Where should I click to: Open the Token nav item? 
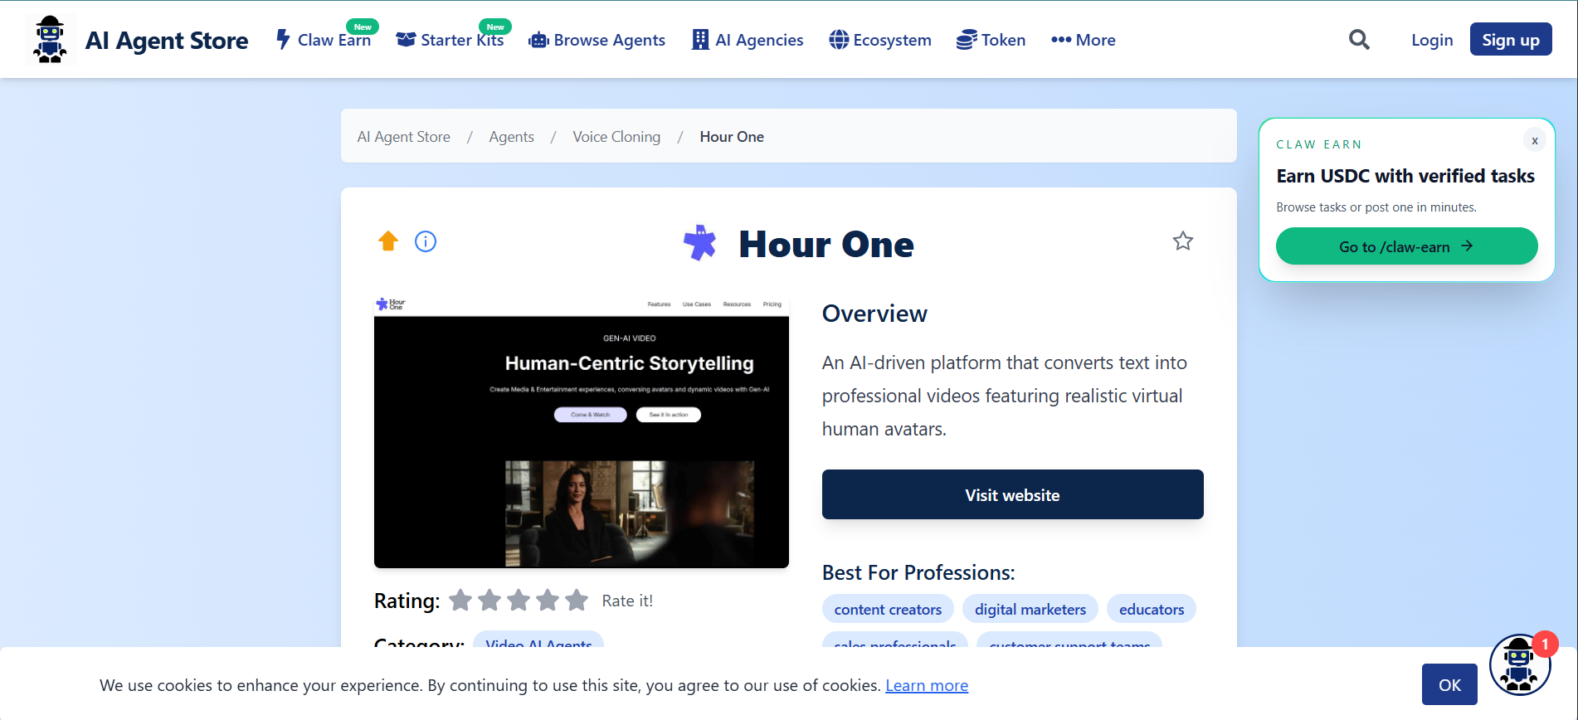point(991,40)
